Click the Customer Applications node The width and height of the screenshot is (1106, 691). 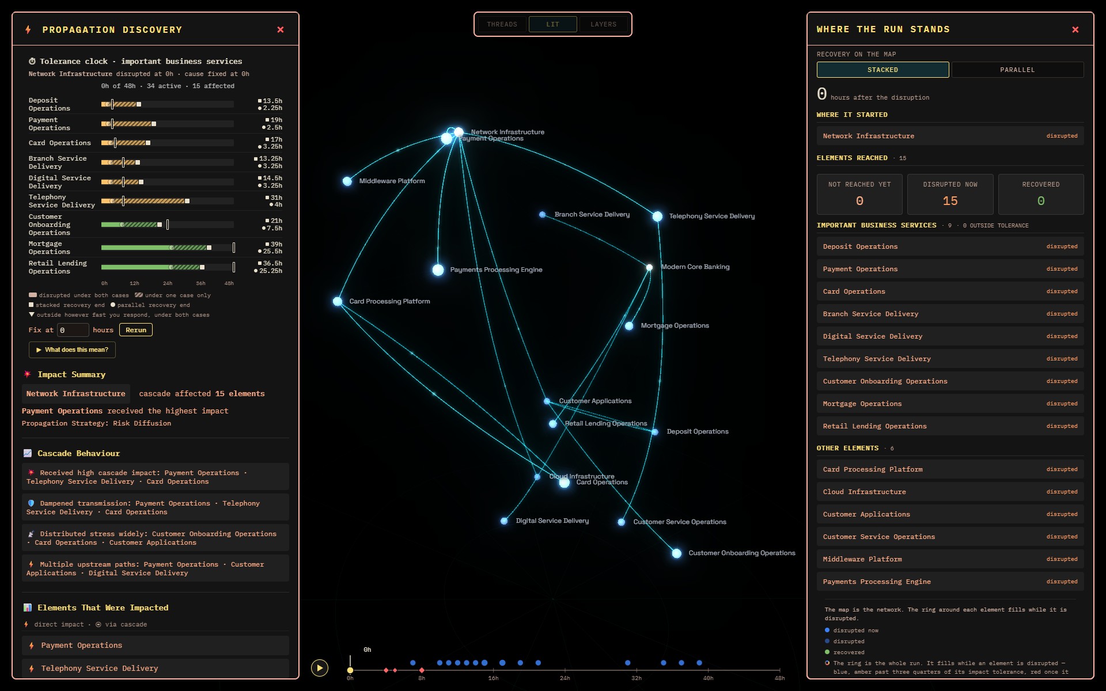point(547,401)
